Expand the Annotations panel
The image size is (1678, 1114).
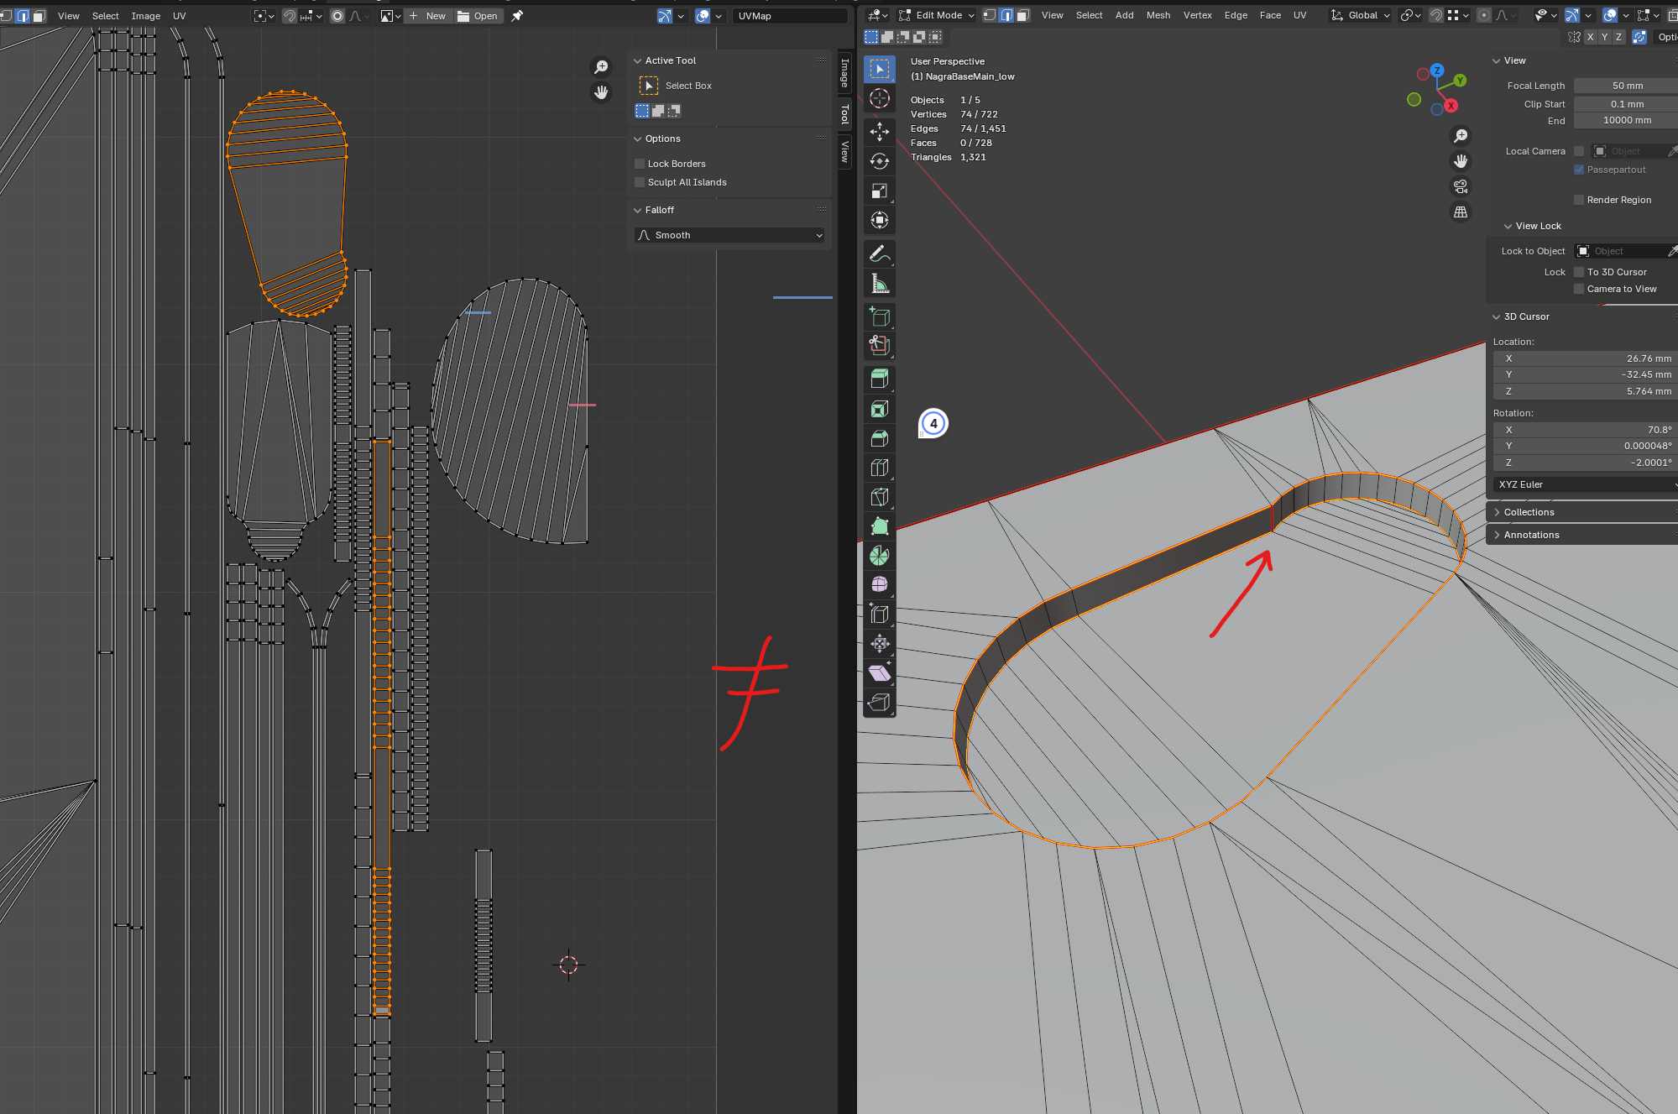click(1531, 535)
